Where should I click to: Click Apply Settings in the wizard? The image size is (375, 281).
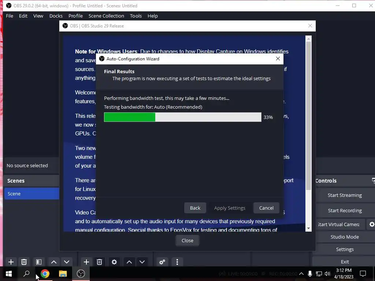[x=230, y=208]
